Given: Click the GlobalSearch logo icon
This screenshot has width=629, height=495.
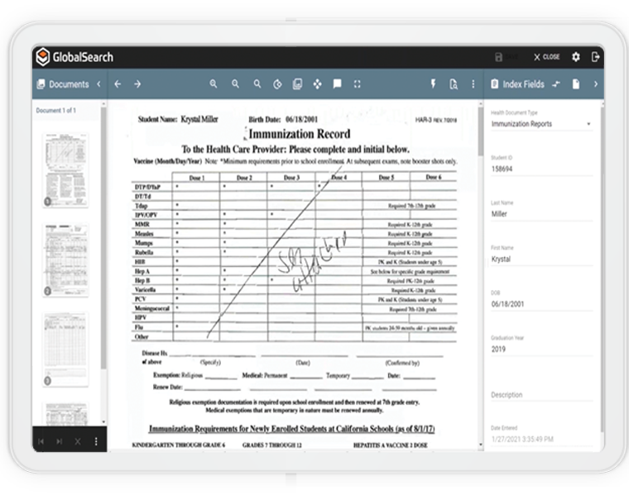Looking at the screenshot, I should [42, 57].
